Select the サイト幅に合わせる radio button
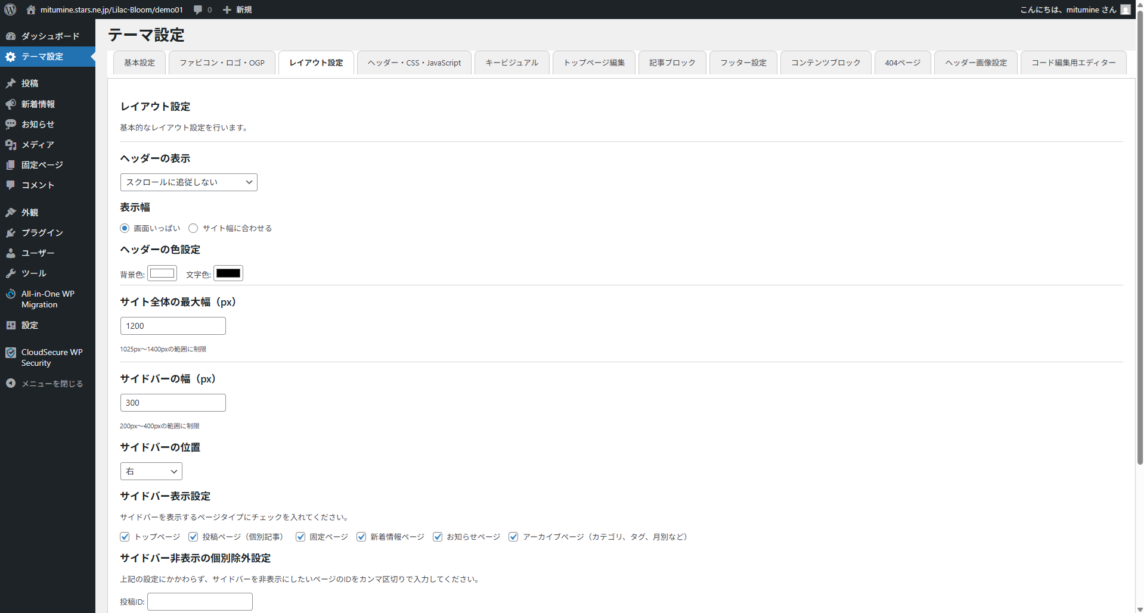The image size is (1144, 613). point(193,228)
